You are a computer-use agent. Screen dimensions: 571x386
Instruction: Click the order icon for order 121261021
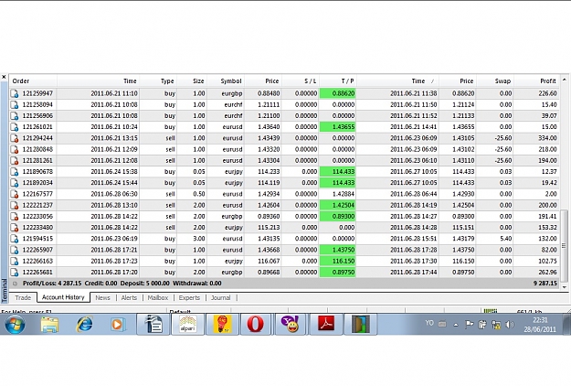[x=15, y=127]
